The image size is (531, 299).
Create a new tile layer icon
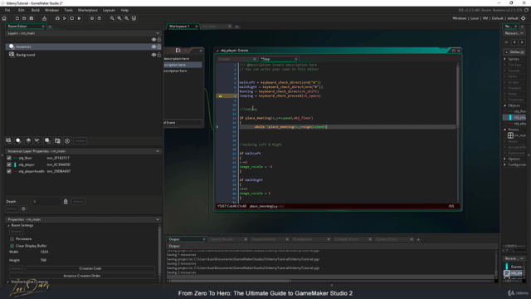[28, 140]
